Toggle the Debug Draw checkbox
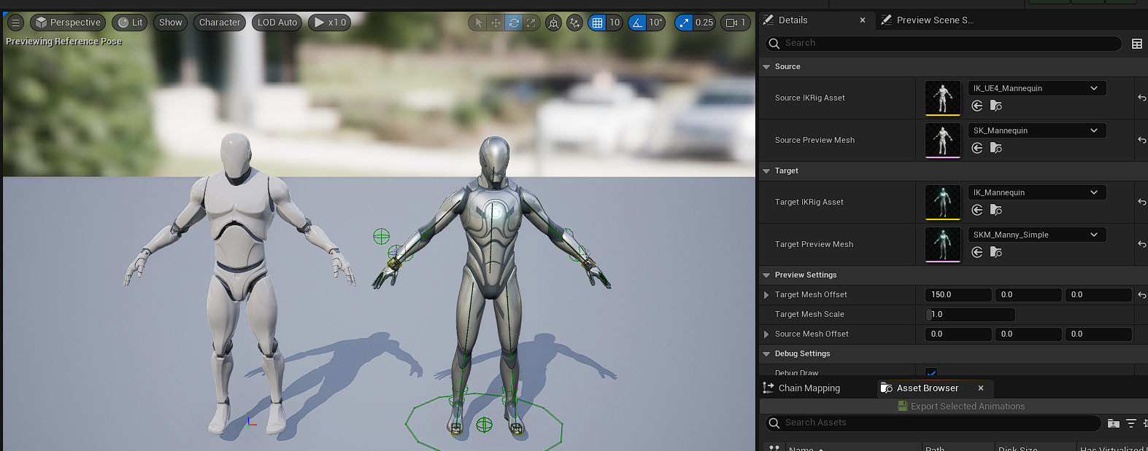Viewport: 1148px width, 451px height. [931, 373]
